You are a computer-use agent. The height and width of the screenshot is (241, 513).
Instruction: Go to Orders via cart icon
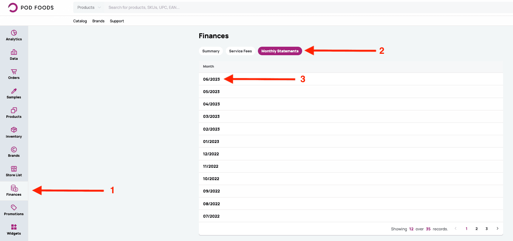click(14, 71)
